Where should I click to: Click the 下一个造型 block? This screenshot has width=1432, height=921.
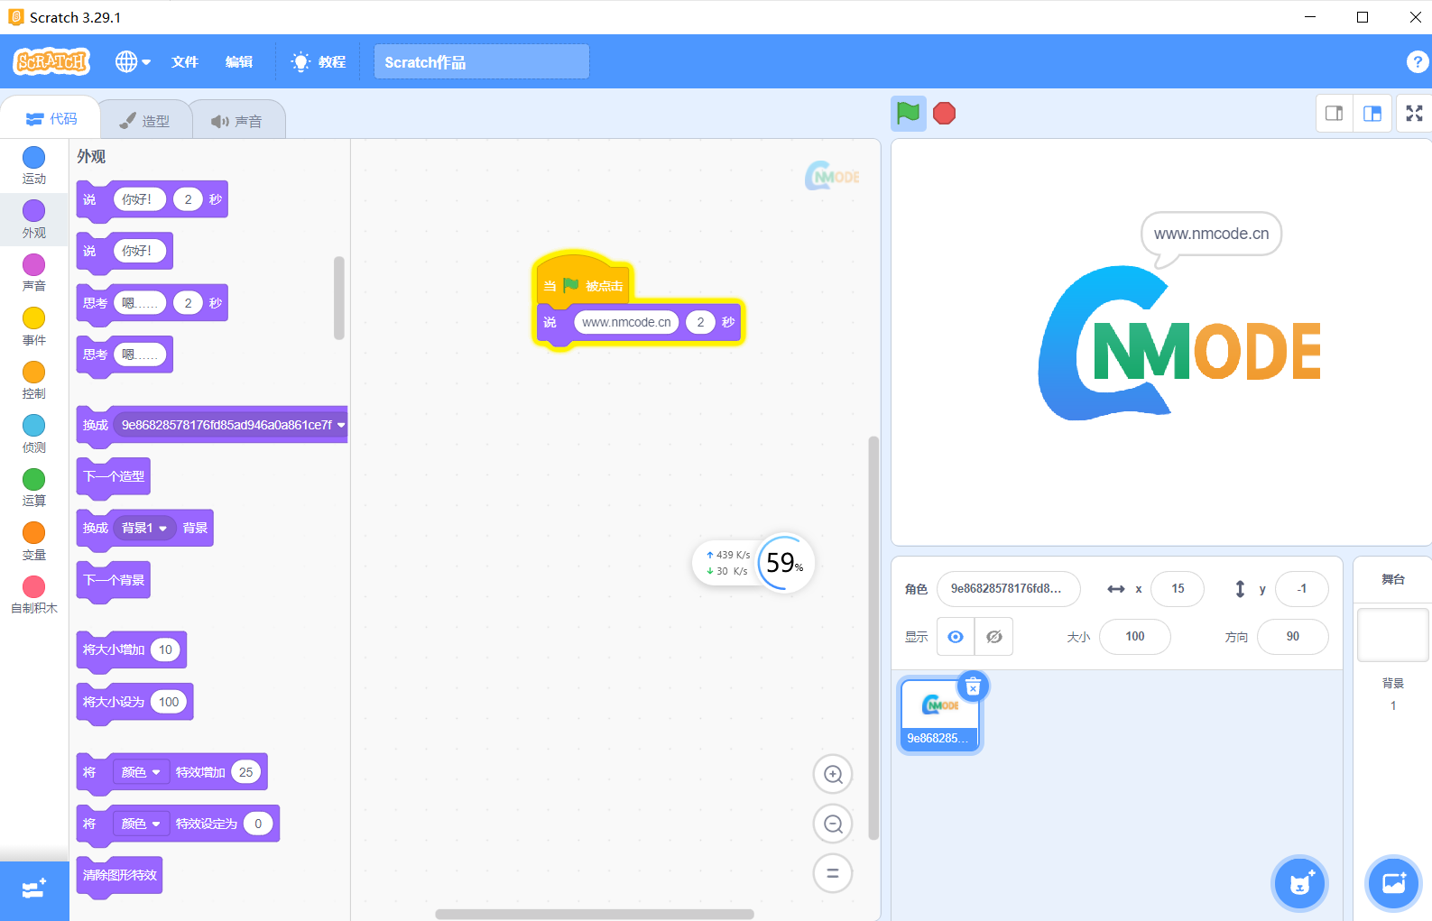tap(114, 476)
